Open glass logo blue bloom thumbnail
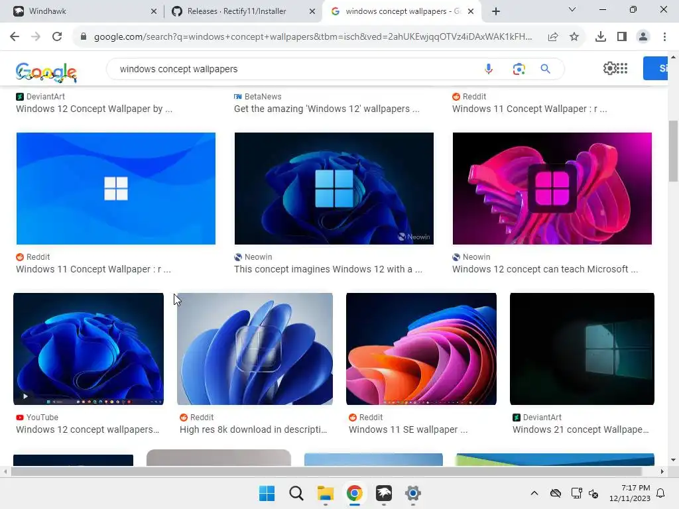Viewport: 679px width, 509px height. coord(255,349)
